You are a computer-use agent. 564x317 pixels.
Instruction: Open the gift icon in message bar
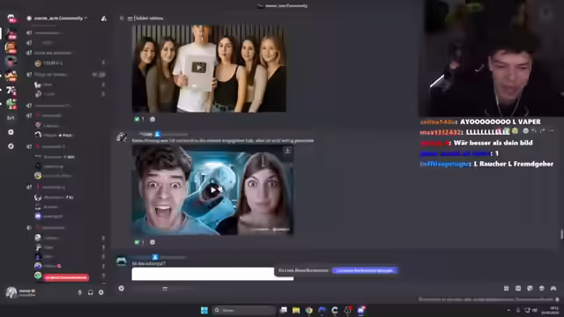pos(507,288)
